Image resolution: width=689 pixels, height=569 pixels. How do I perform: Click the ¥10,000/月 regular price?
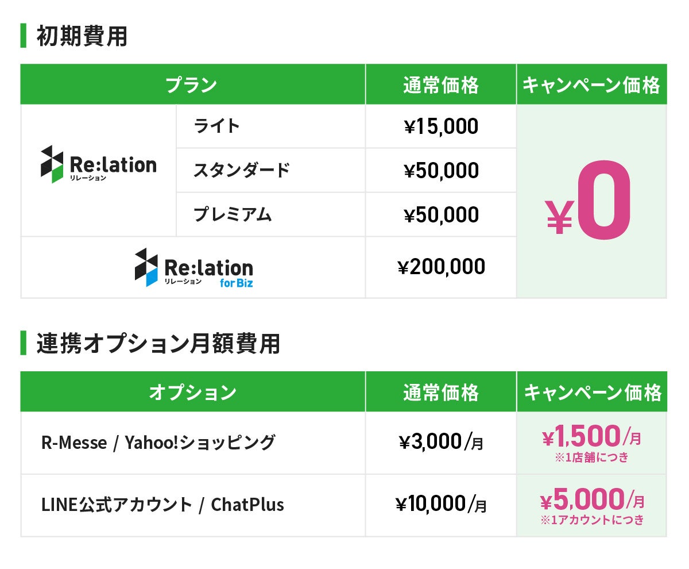[x=441, y=505]
